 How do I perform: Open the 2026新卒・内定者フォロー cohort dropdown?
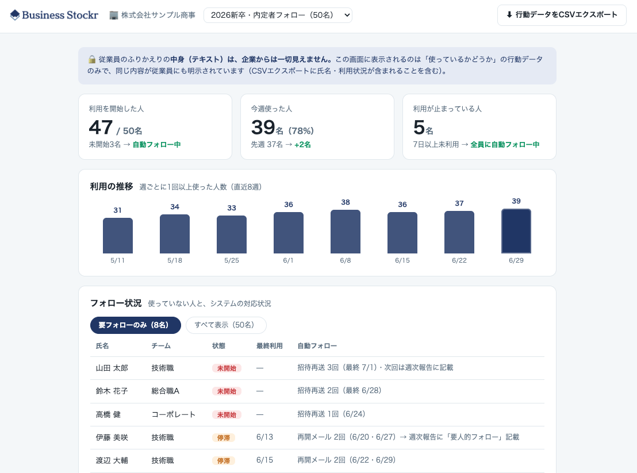[x=278, y=15]
